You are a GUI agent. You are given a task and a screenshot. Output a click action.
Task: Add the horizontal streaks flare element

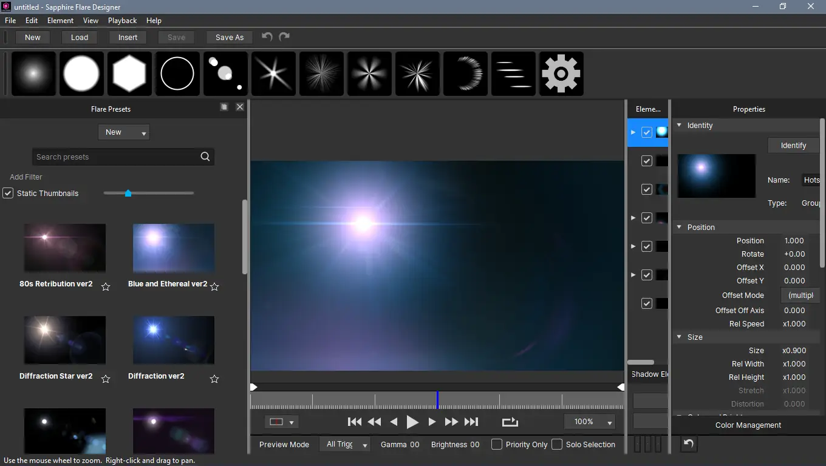coord(513,73)
